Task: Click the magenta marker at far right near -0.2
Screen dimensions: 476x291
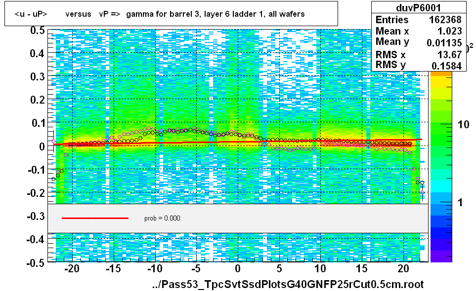Action: click(422, 192)
